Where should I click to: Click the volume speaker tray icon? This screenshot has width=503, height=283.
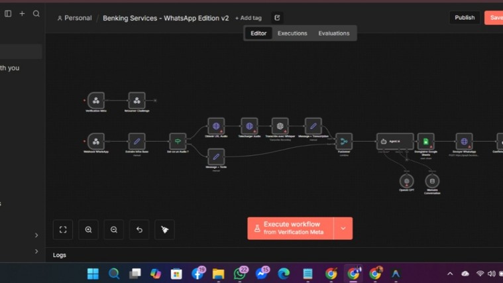[491, 274]
